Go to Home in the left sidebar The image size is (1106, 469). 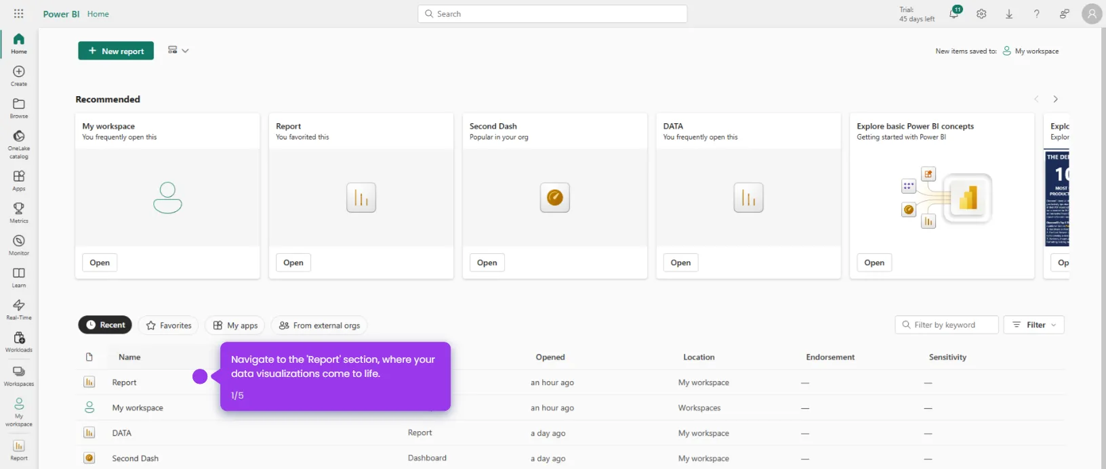point(19,43)
